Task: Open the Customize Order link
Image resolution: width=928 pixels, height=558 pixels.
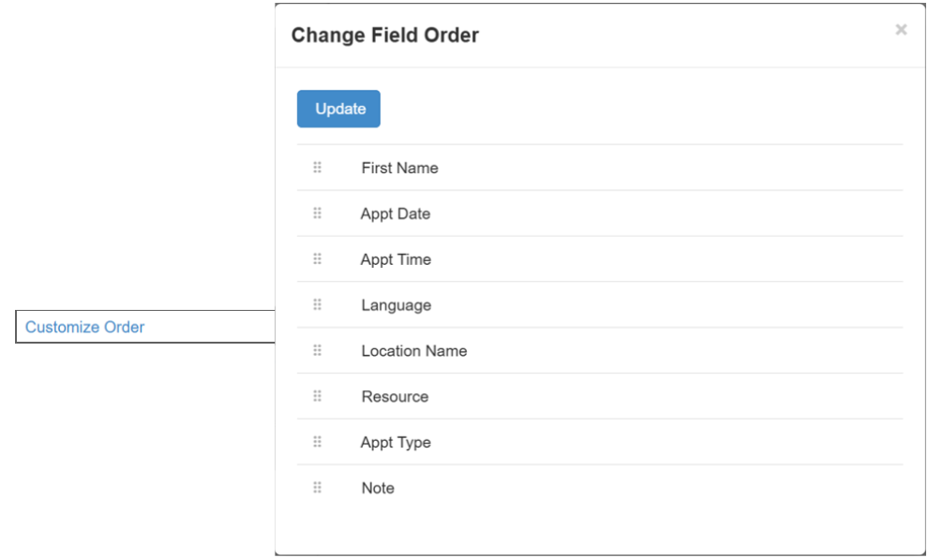Action: pos(85,327)
